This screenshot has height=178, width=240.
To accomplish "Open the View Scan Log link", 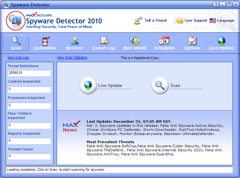I will pyautogui.click(x=18, y=58).
